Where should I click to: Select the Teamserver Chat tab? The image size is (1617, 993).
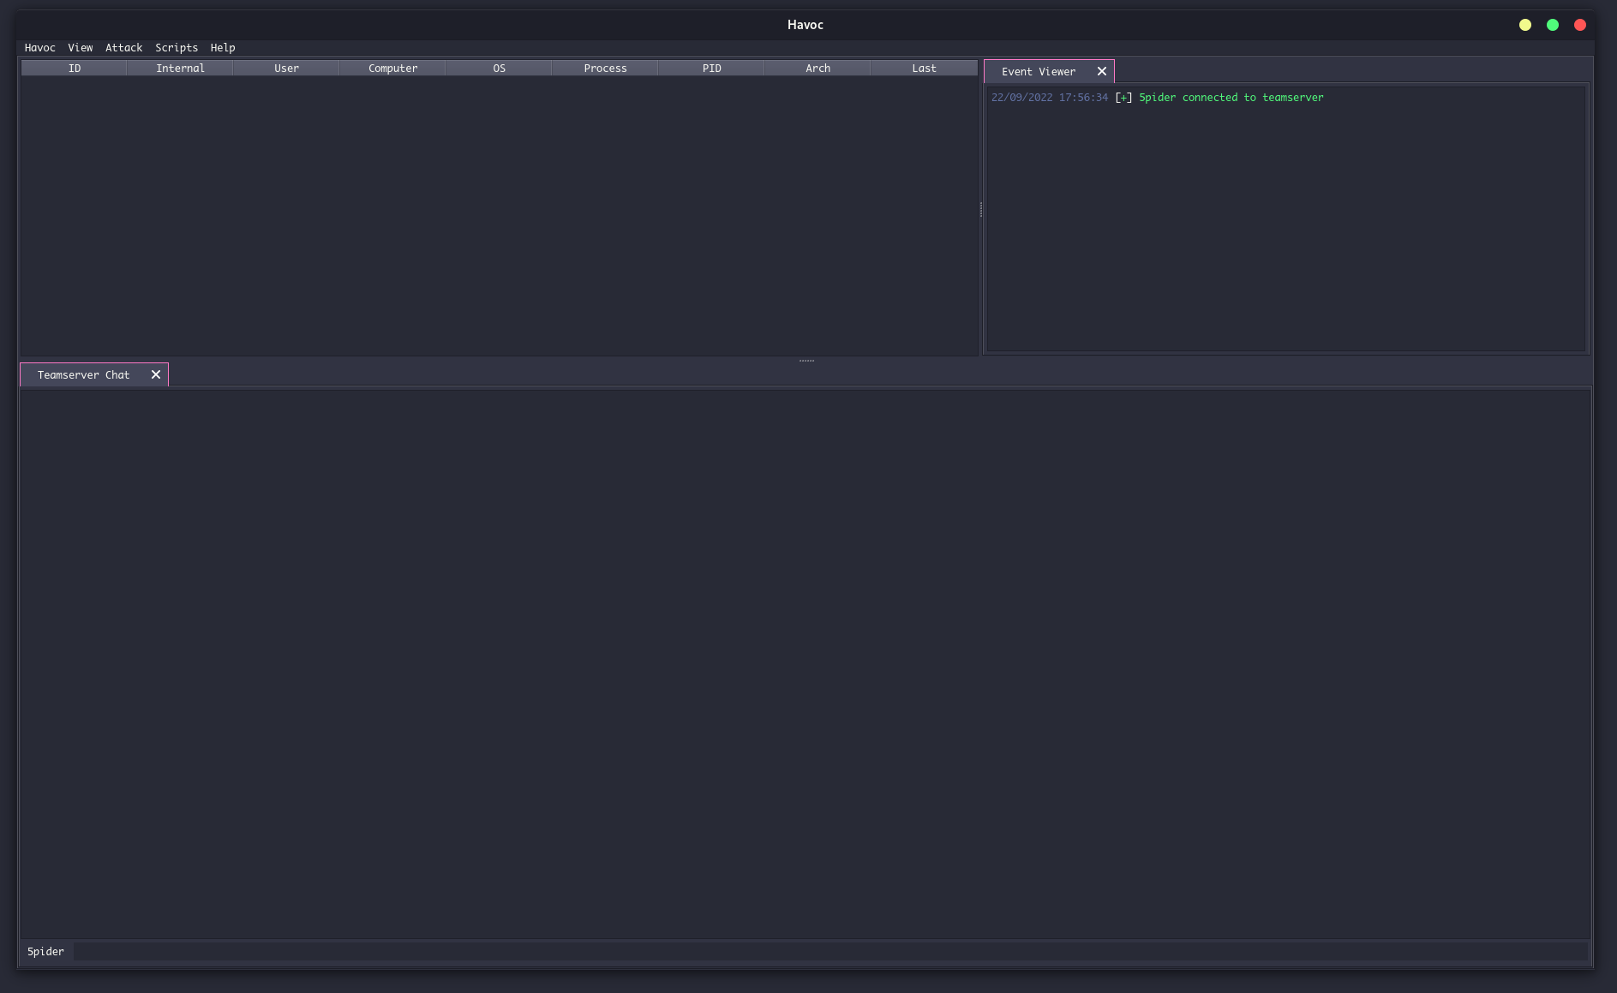click(83, 375)
